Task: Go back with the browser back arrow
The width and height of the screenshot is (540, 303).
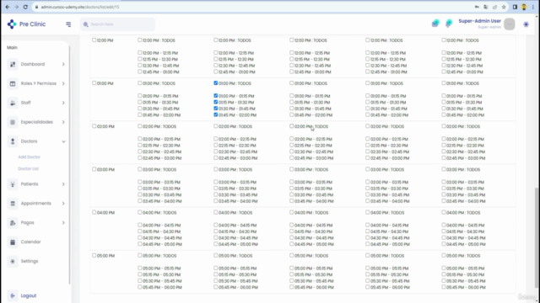Action: [8, 7]
